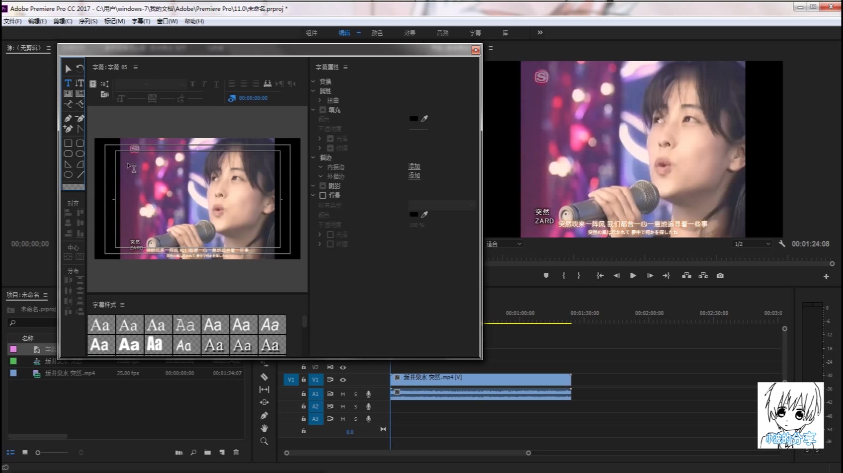The height and width of the screenshot is (473, 843).
Task: Select the Selection arrow tool in title designer
Action: tap(68, 69)
